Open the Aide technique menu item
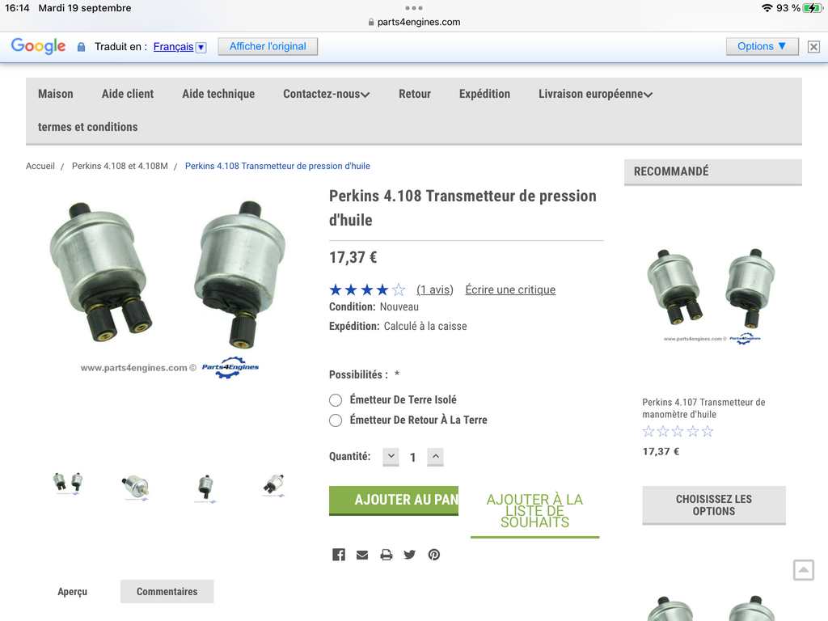Screen dimensions: 828x621 218,94
